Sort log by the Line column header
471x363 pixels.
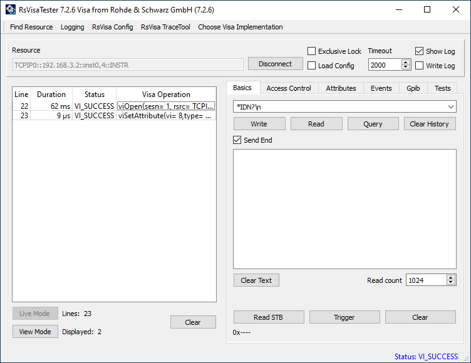(21, 95)
